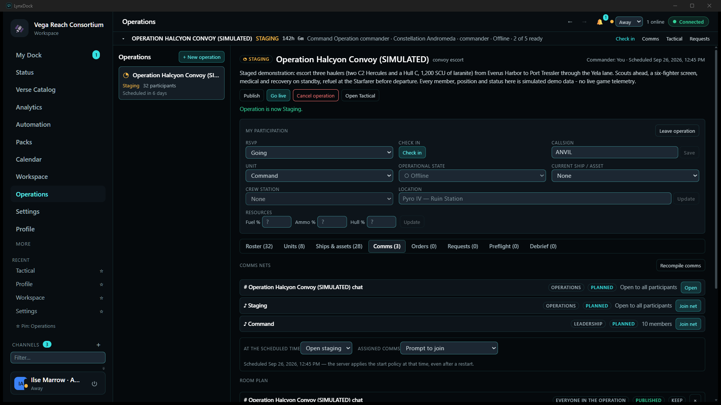Click the Cancel operation button
The width and height of the screenshot is (721, 405).
point(315,96)
